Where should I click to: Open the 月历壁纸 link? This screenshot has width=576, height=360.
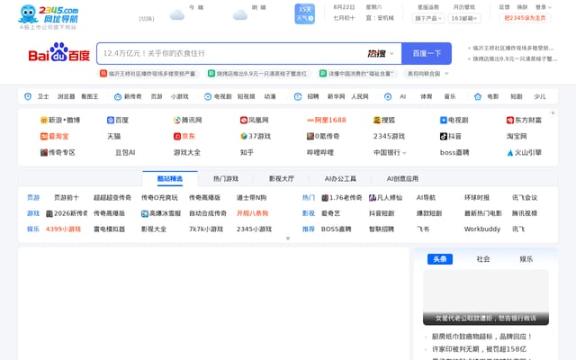[464, 7]
